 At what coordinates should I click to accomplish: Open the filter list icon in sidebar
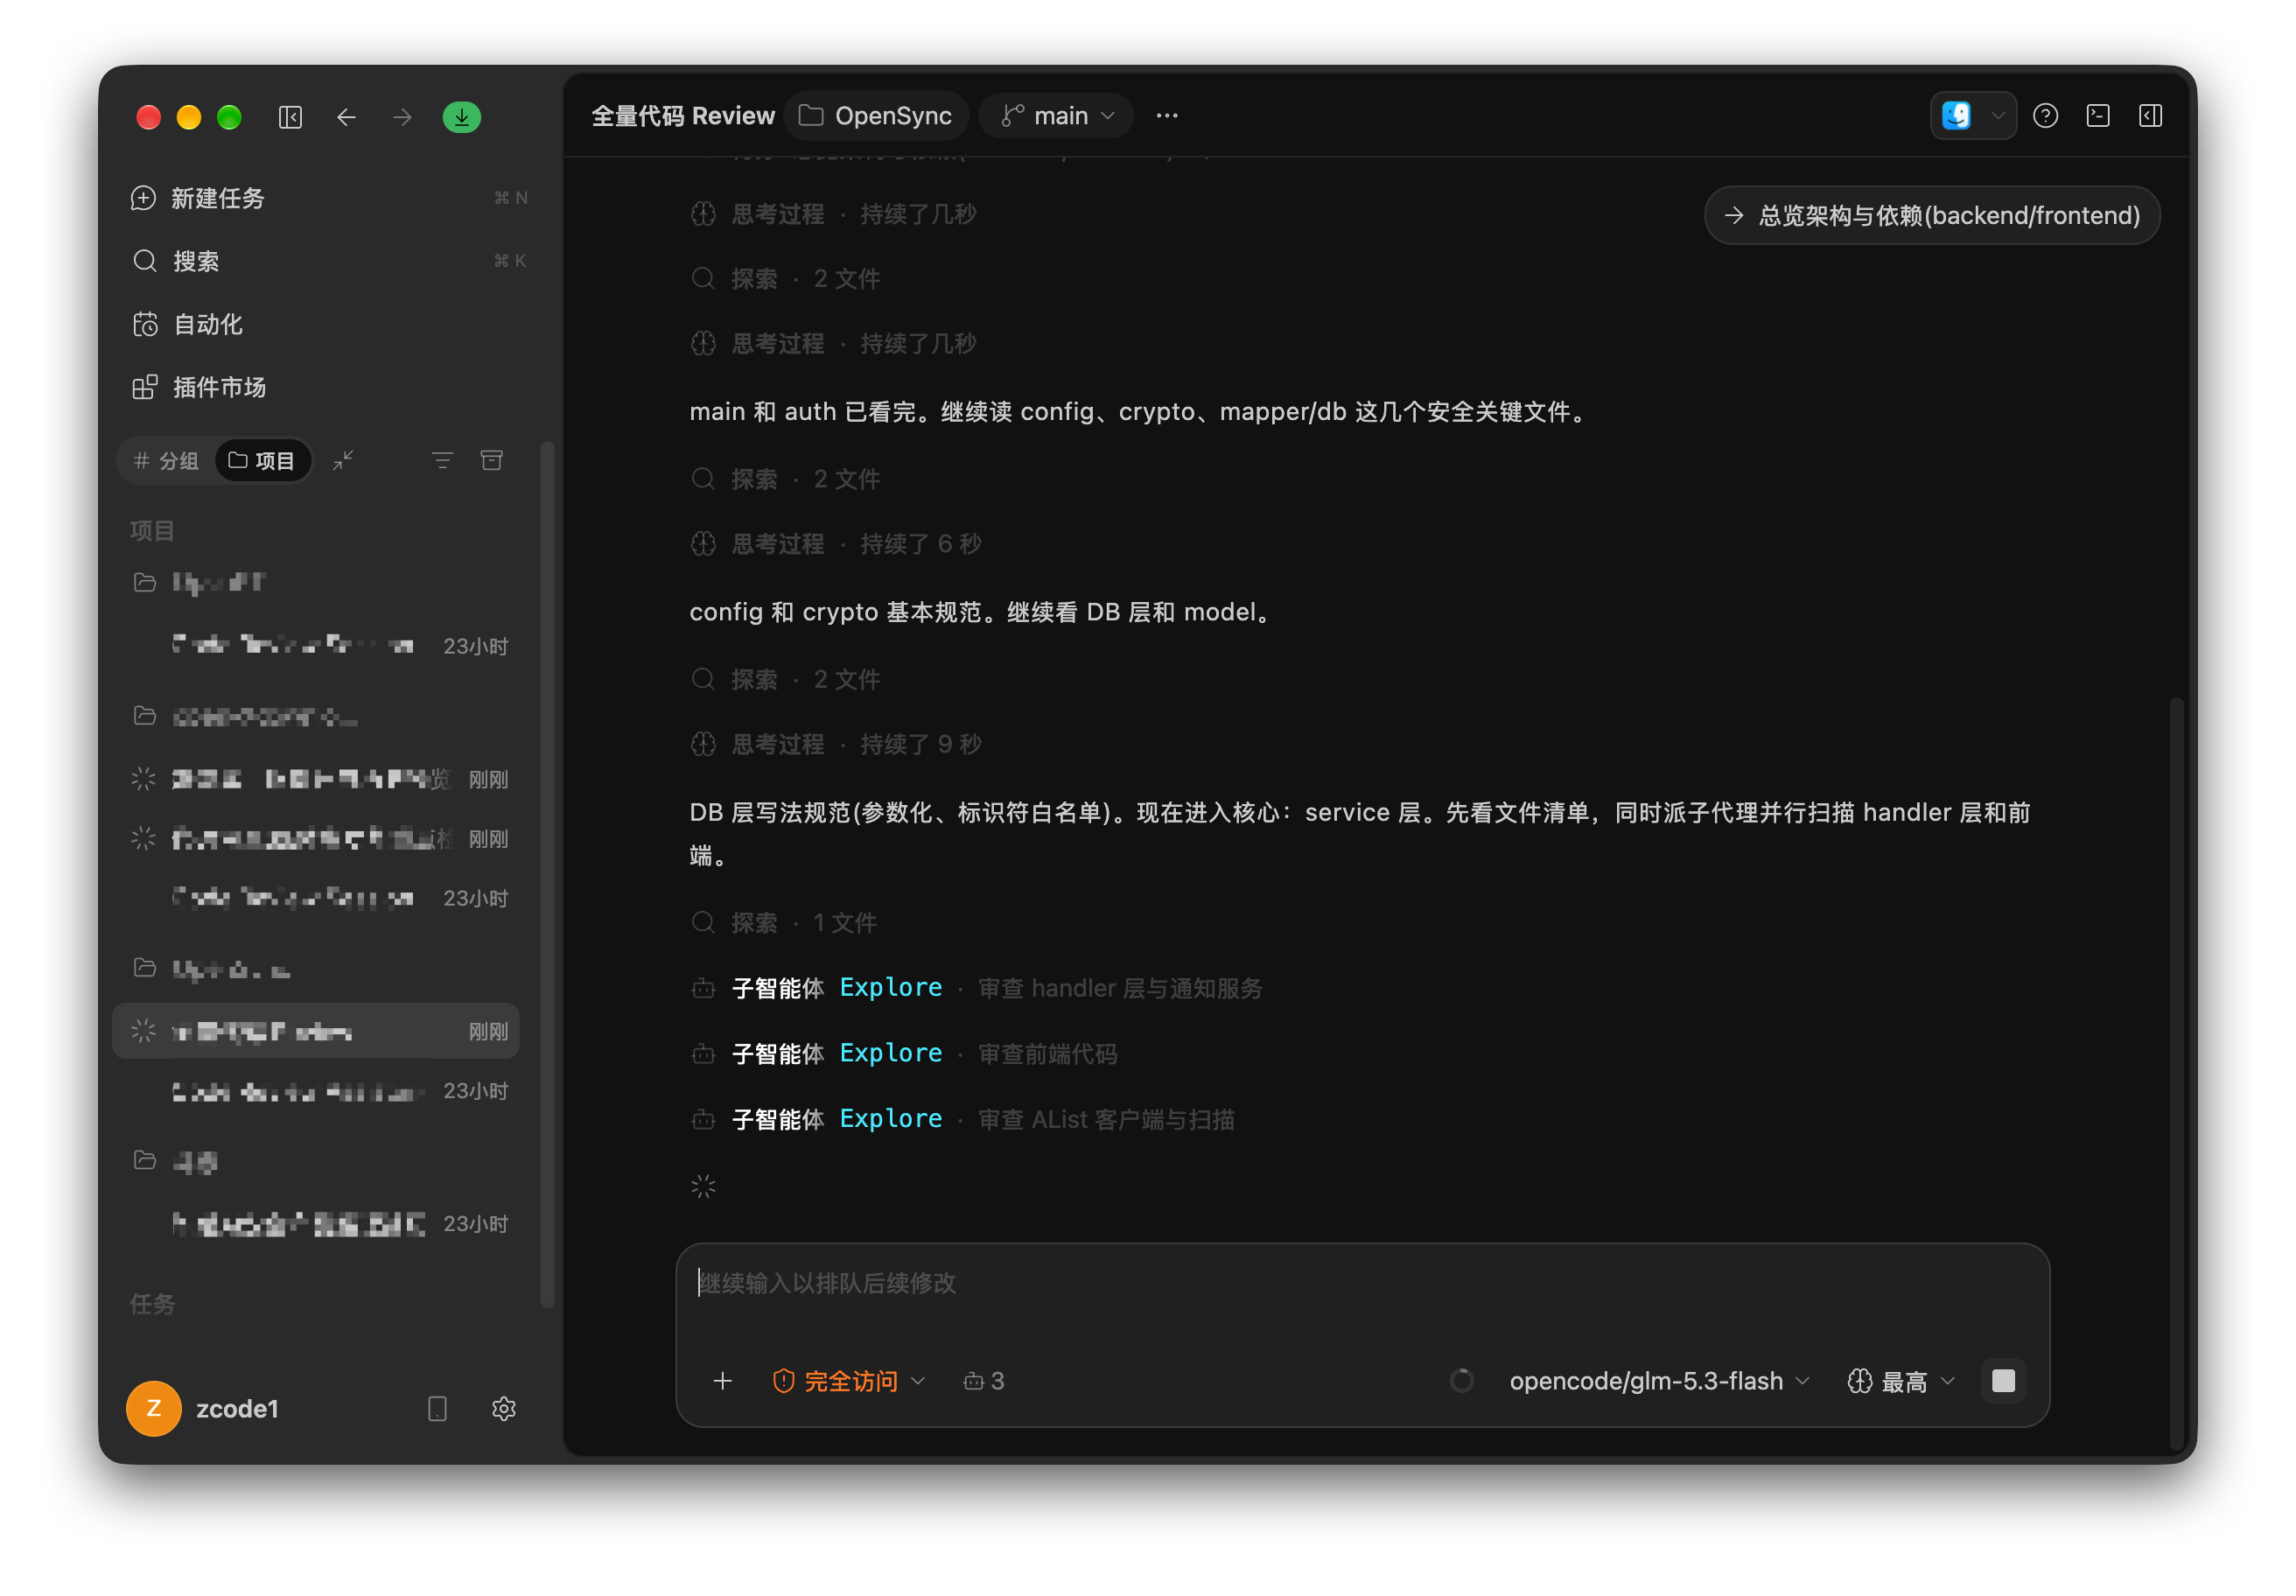tap(442, 460)
